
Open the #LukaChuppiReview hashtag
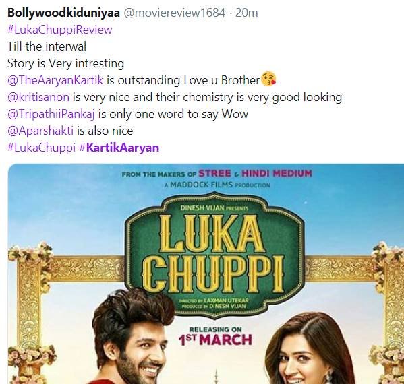(x=60, y=30)
